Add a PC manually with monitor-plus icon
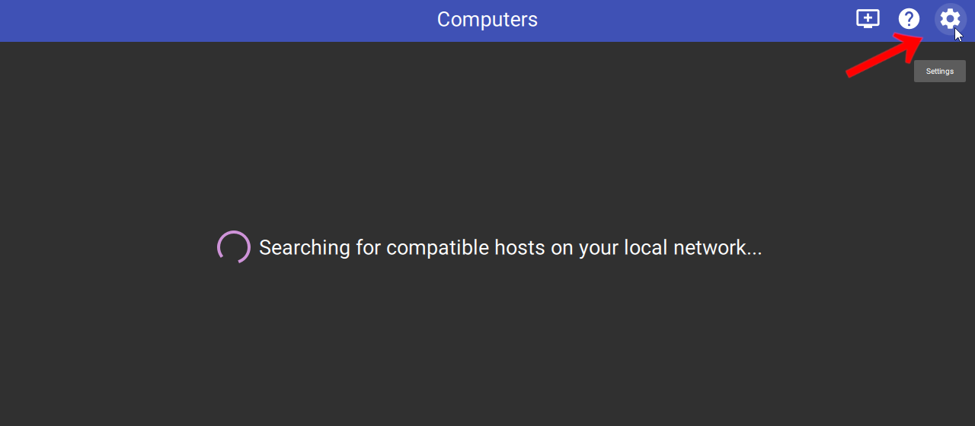Image resolution: width=975 pixels, height=426 pixels. tap(868, 19)
